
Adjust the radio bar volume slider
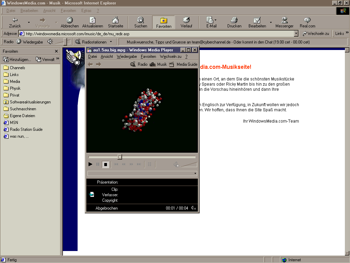(65, 41)
